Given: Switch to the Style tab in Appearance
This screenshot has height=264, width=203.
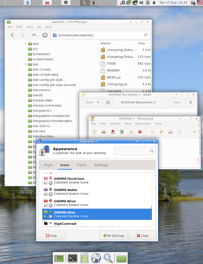Looking at the screenshot, I should 48,165.
